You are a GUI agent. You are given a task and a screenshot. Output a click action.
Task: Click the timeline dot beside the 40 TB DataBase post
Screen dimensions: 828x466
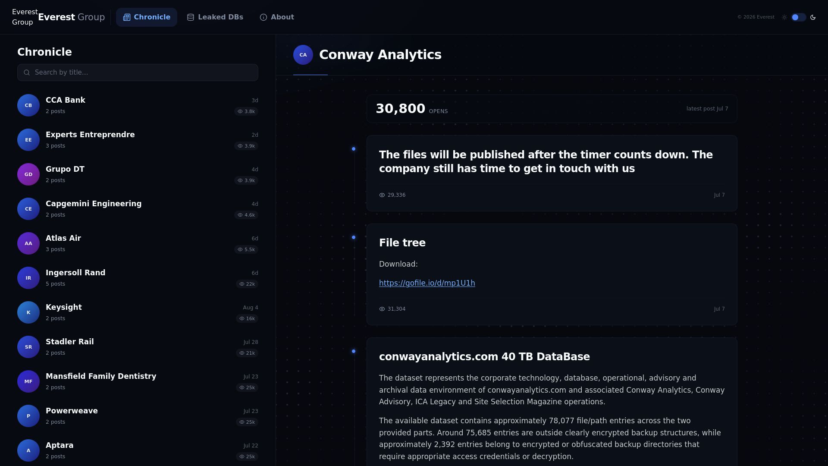[354, 351]
